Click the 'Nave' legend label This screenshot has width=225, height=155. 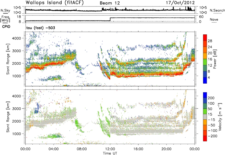pyautogui.click(x=214, y=20)
